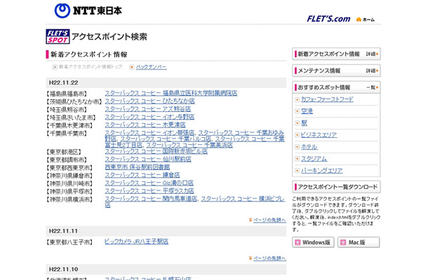Click the FLET'S SPOT logo
Screen dimensions: 428x280
coord(58,36)
